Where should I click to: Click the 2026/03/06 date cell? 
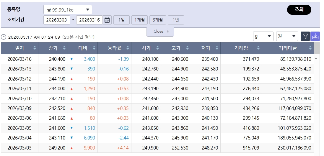pyautogui.click(x=19, y=118)
